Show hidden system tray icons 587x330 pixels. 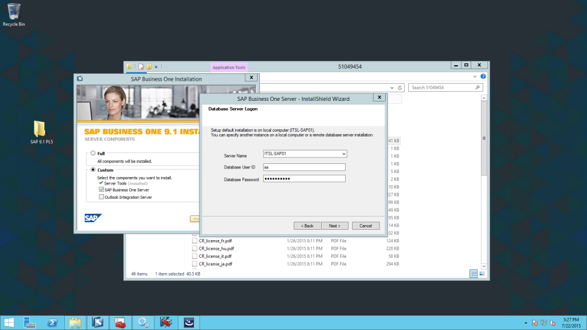coord(526,323)
